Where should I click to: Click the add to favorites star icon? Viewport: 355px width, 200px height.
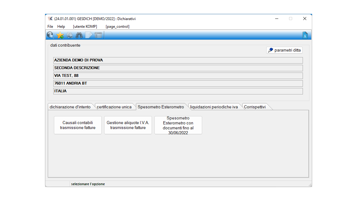[x=60, y=35]
